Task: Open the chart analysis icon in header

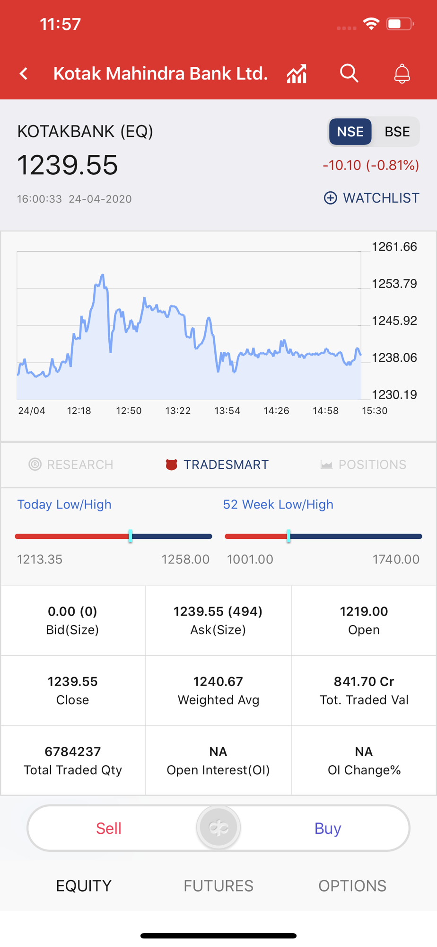Action: pos(297,73)
